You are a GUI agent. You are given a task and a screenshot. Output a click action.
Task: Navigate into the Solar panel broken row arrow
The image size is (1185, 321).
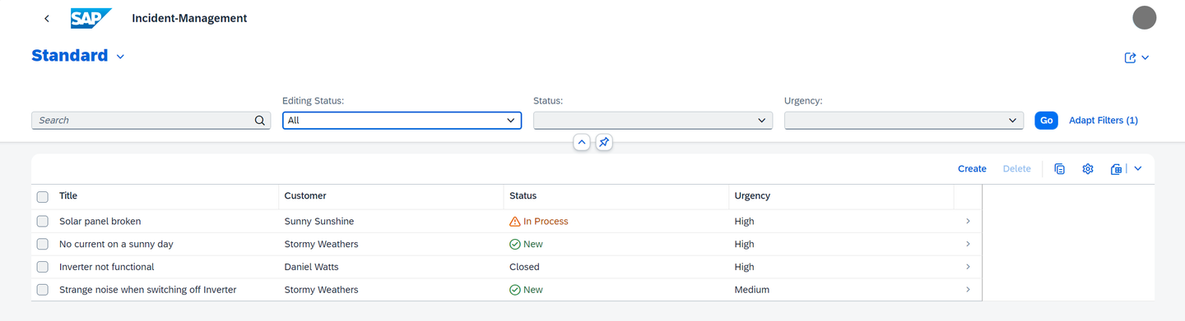[968, 222]
